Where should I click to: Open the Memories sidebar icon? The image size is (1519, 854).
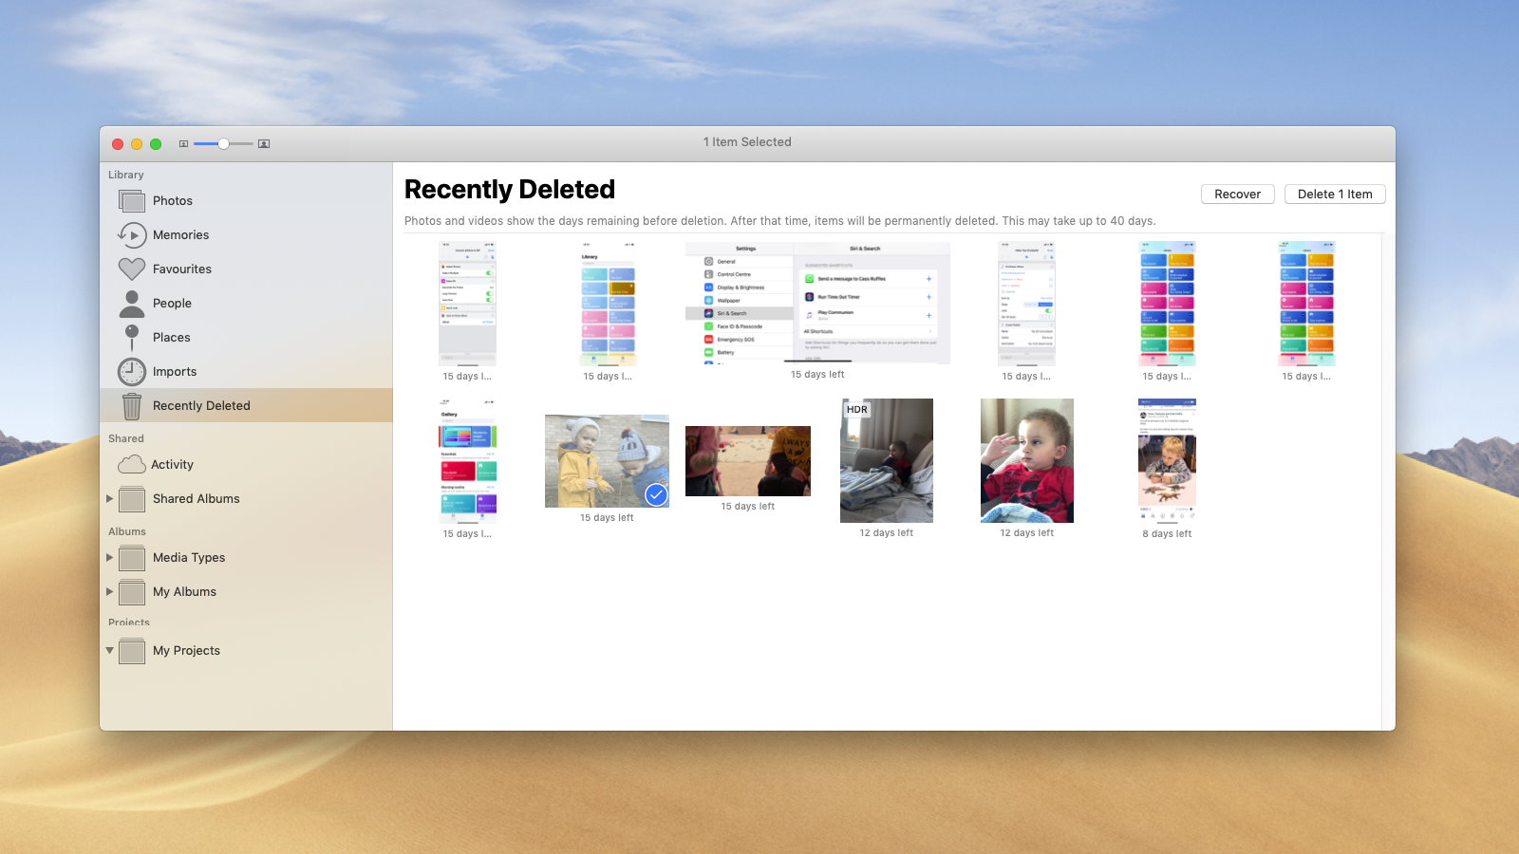pos(132,234)
